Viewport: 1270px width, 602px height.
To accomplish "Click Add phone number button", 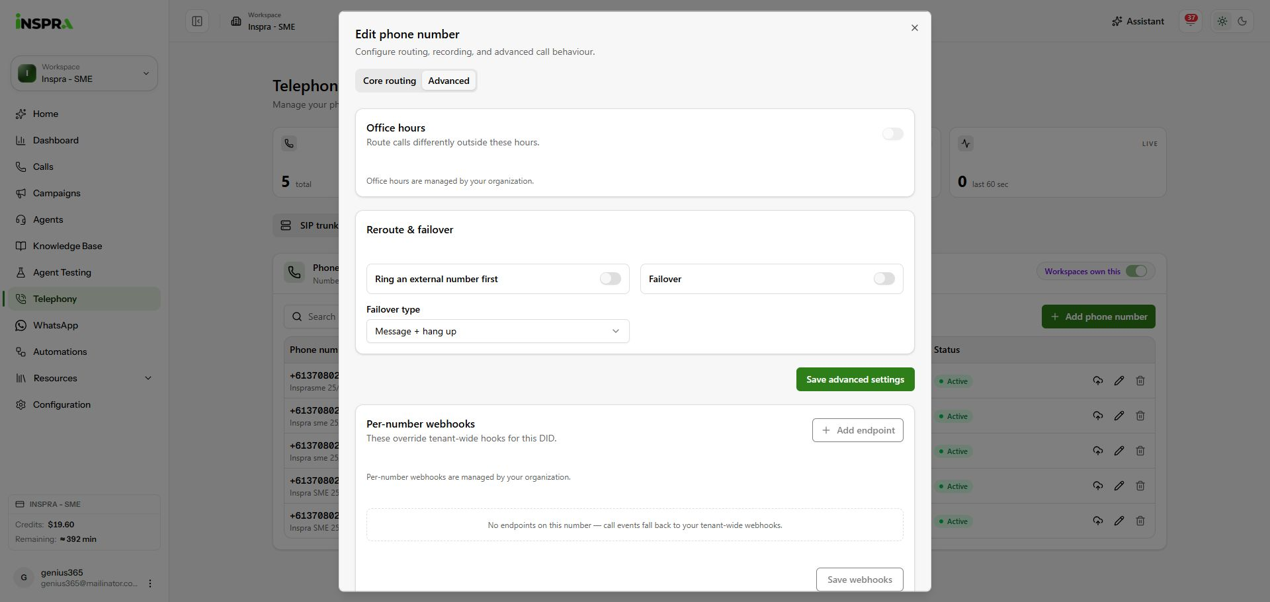I will [1098, 317].
